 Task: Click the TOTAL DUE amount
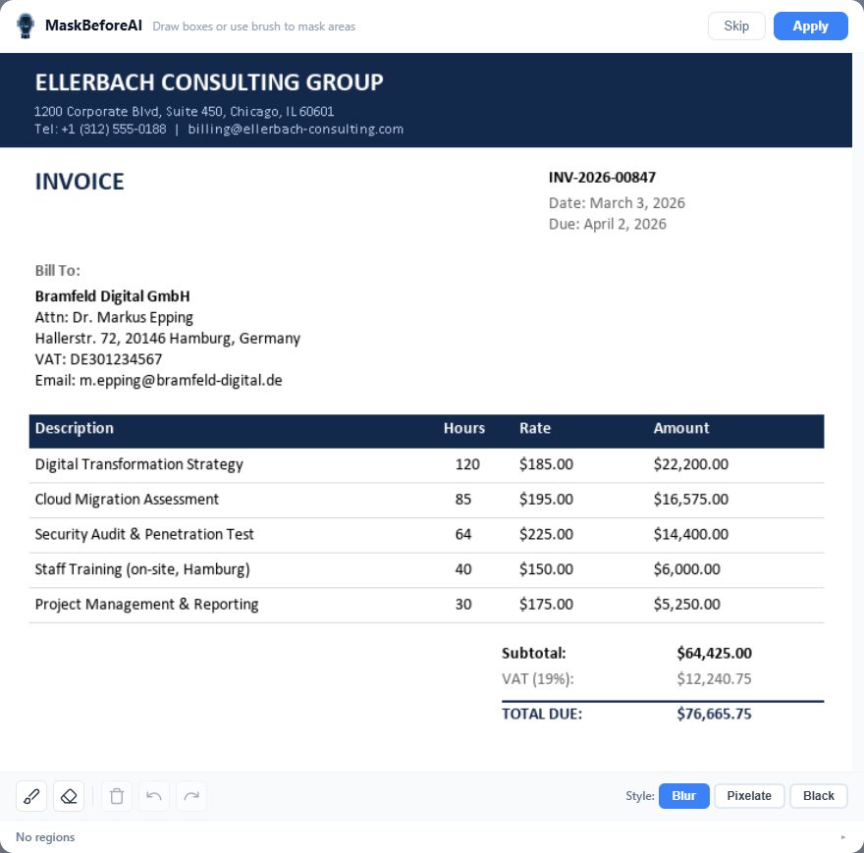click(x=713, y=714)
